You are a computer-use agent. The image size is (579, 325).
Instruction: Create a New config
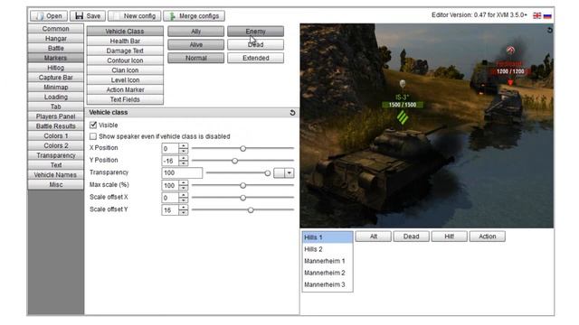(x=135, y=16)
